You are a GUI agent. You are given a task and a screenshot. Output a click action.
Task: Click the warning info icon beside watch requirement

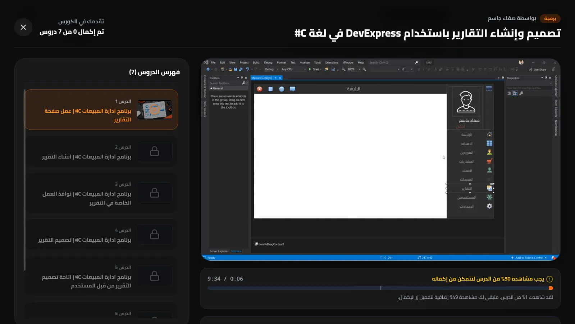549,279
